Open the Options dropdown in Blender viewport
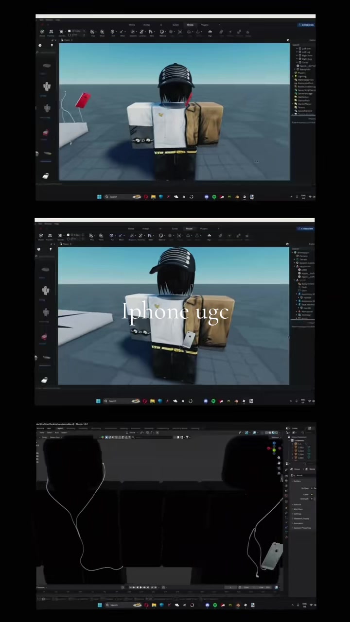Image resolution: width=350 pixels, height=622 pixels. (x=276, y=437)
